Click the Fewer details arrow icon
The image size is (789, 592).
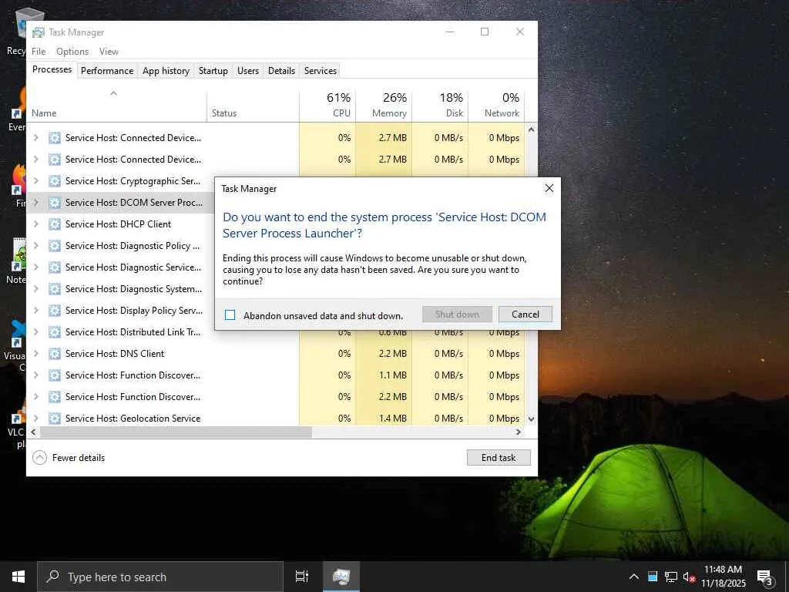click(39, 458)
